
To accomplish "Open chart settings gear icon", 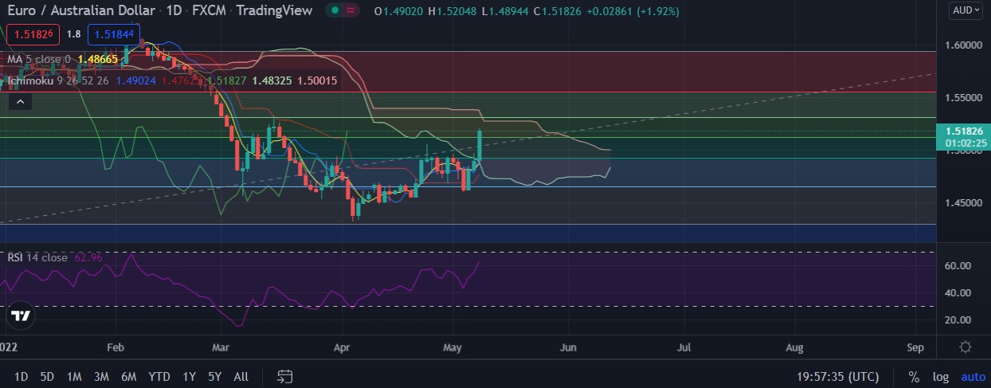I will point(965,347).
